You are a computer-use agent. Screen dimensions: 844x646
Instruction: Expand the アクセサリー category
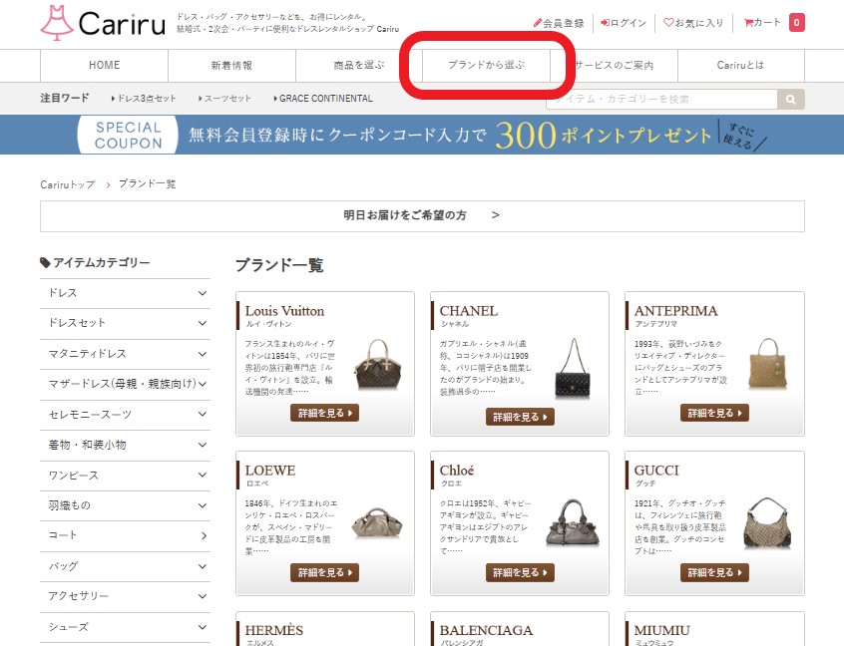(125, 596)
